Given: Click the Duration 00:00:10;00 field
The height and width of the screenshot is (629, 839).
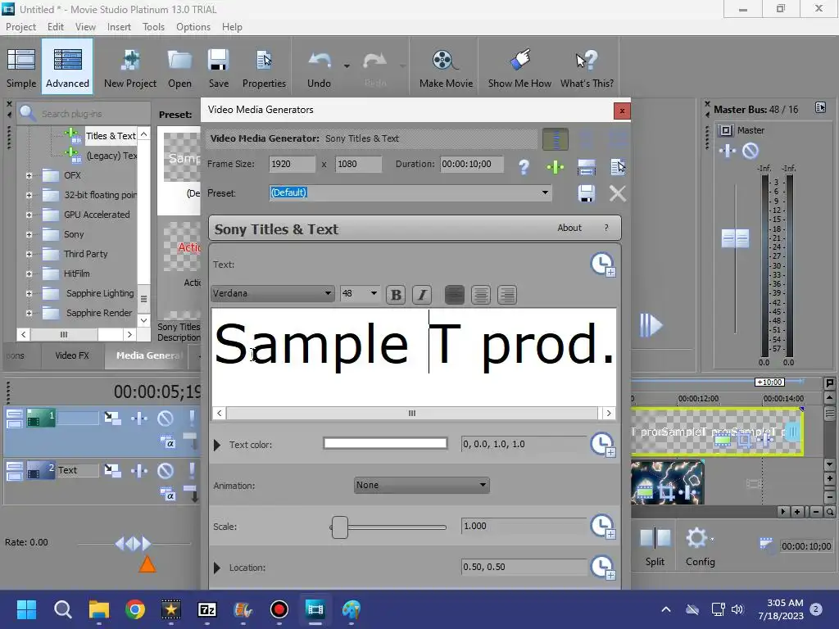Looking at the screenshot, I should (x=472, y=164).
